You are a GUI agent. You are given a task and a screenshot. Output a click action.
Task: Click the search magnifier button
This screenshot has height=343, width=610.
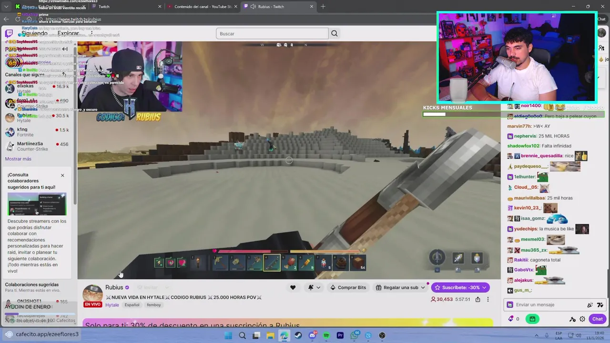334,33
